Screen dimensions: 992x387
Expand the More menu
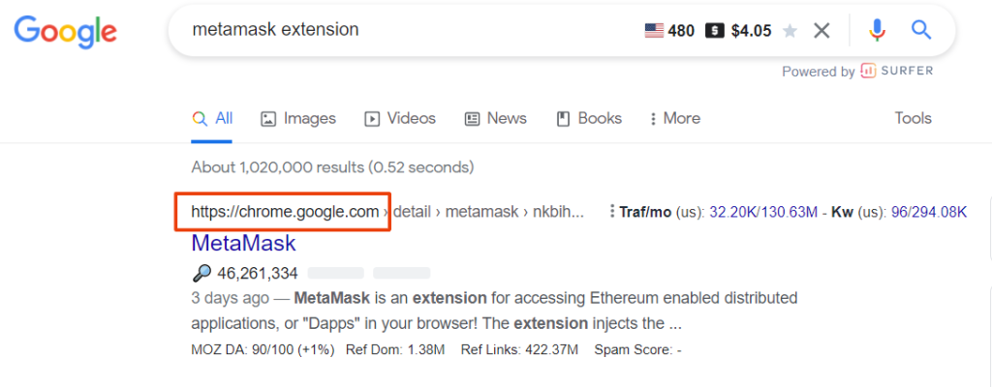674,118
